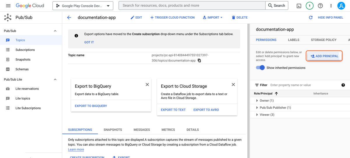Click the Filter list icon
Screen dimensions: 350x158
click(257, 85)
